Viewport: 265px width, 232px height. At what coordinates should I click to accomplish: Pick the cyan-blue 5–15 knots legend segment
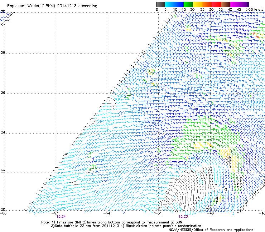[x=174, y=4]
